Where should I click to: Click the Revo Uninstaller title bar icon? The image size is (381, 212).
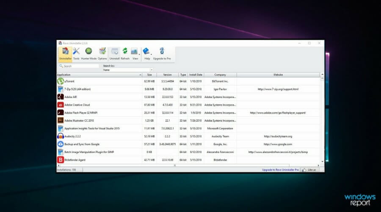[60, 43]
